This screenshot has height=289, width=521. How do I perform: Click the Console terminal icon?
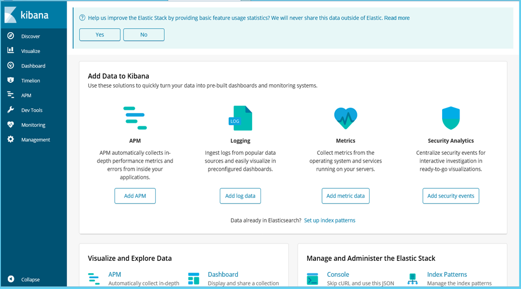pos(313,279)
